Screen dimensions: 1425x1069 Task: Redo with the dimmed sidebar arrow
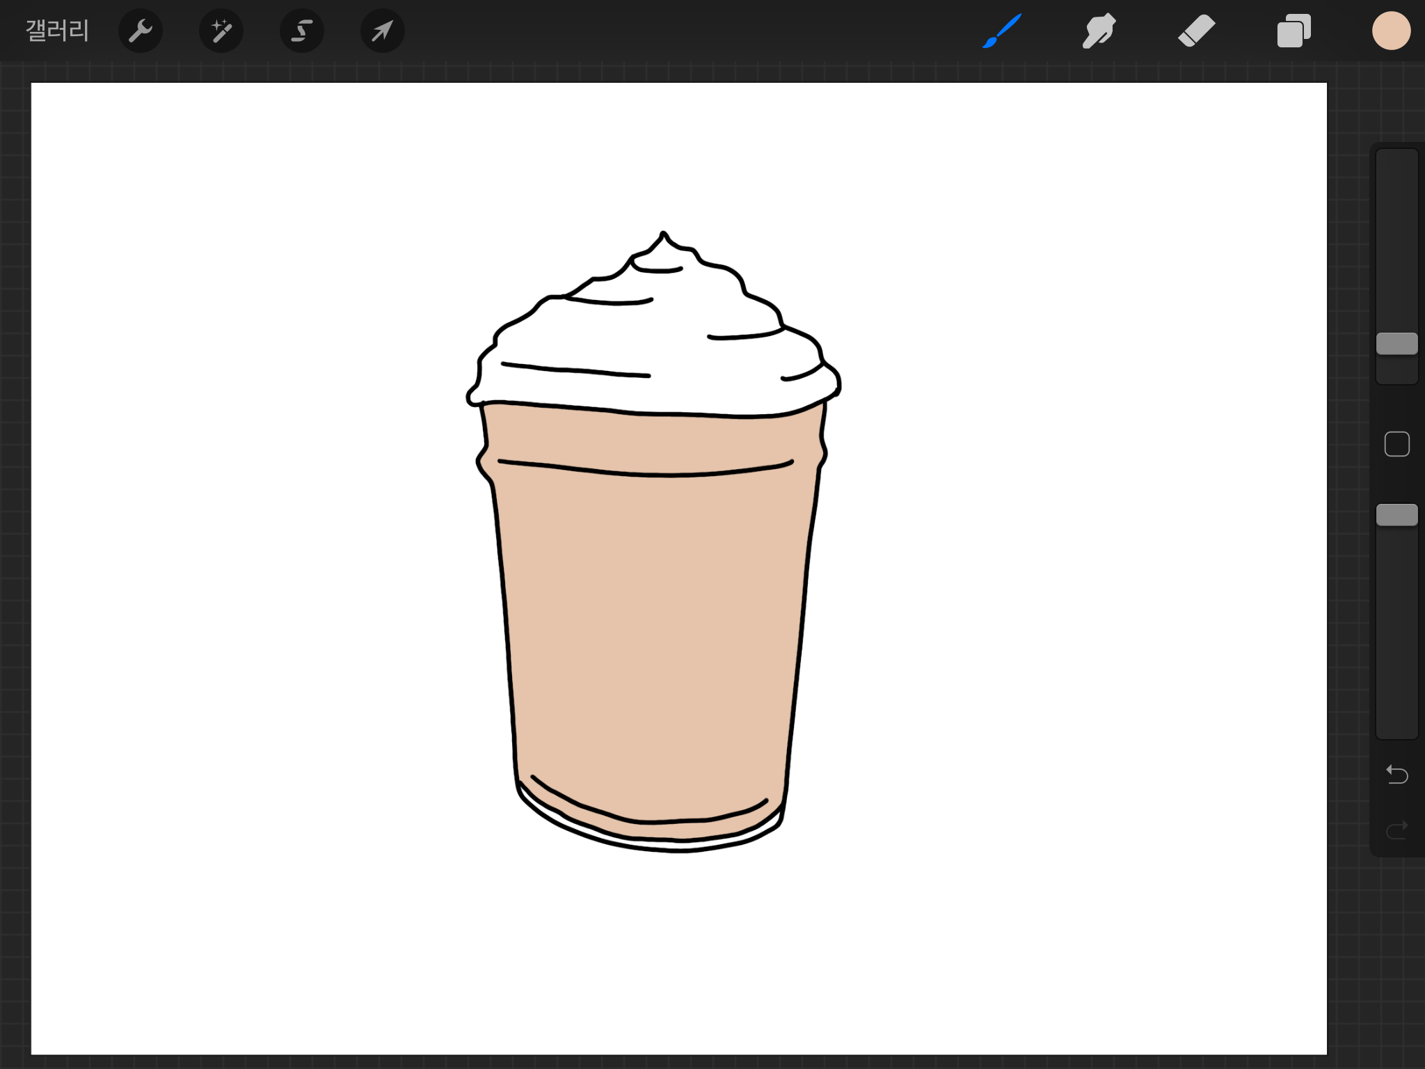click(x=1396, y=830)
